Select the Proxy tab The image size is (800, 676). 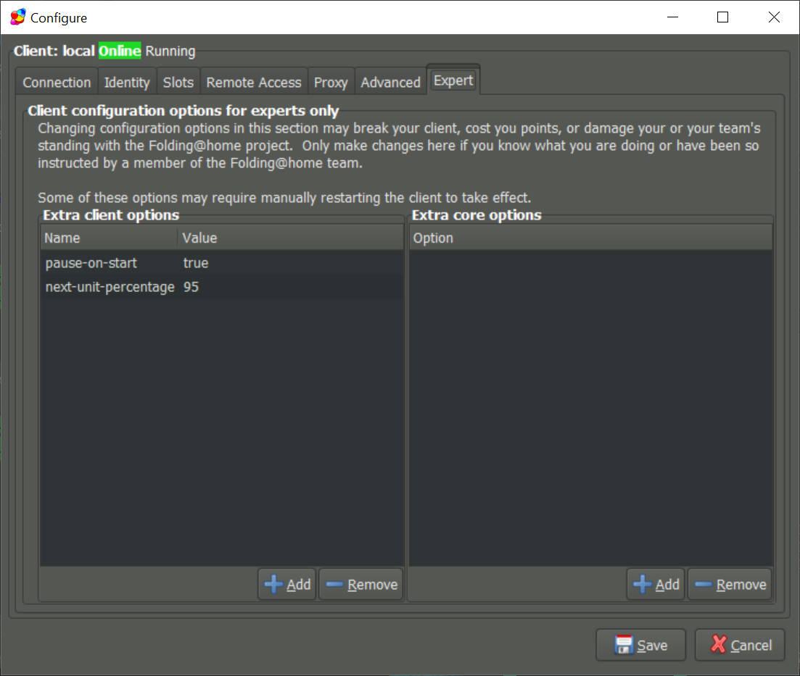coord(331,82)
